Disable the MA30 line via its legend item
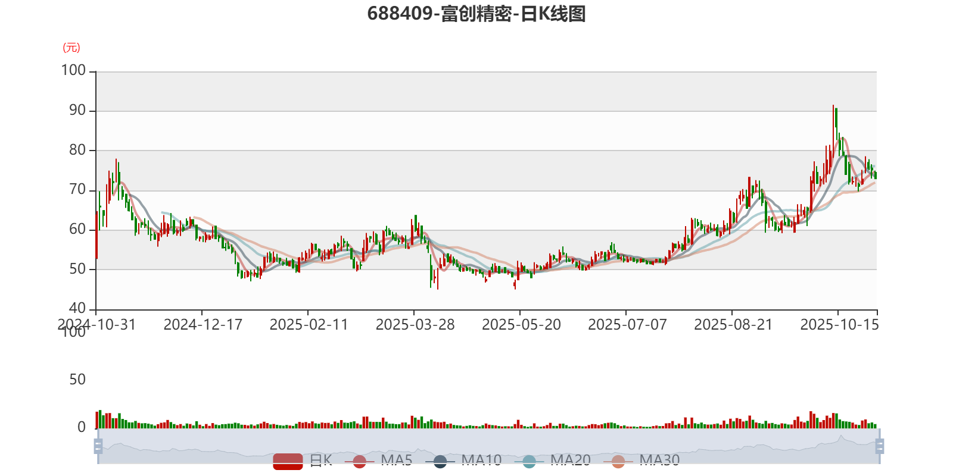953x476 pixels. pyautogui.click(x=641, y=461)
